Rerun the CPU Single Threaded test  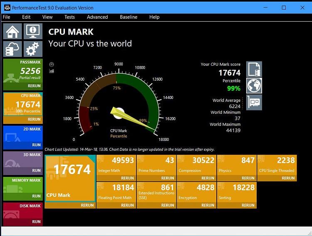click(288, 178)
